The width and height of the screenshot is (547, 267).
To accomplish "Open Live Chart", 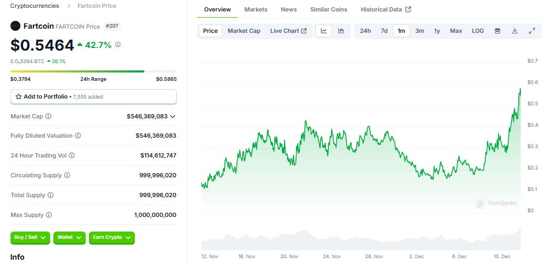I will 289,31.
